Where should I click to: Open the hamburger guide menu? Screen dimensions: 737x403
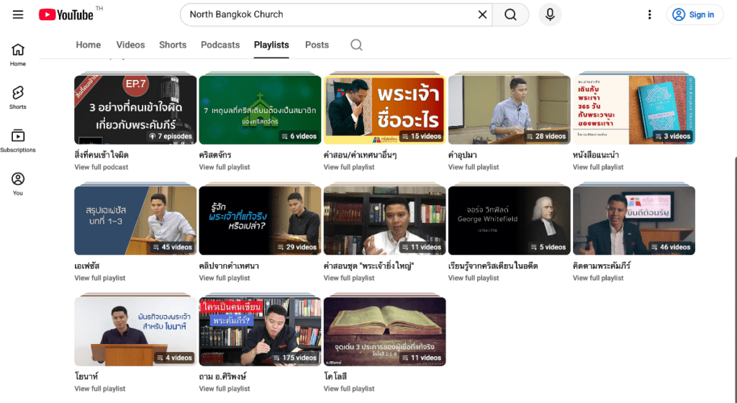click(18, 15)
